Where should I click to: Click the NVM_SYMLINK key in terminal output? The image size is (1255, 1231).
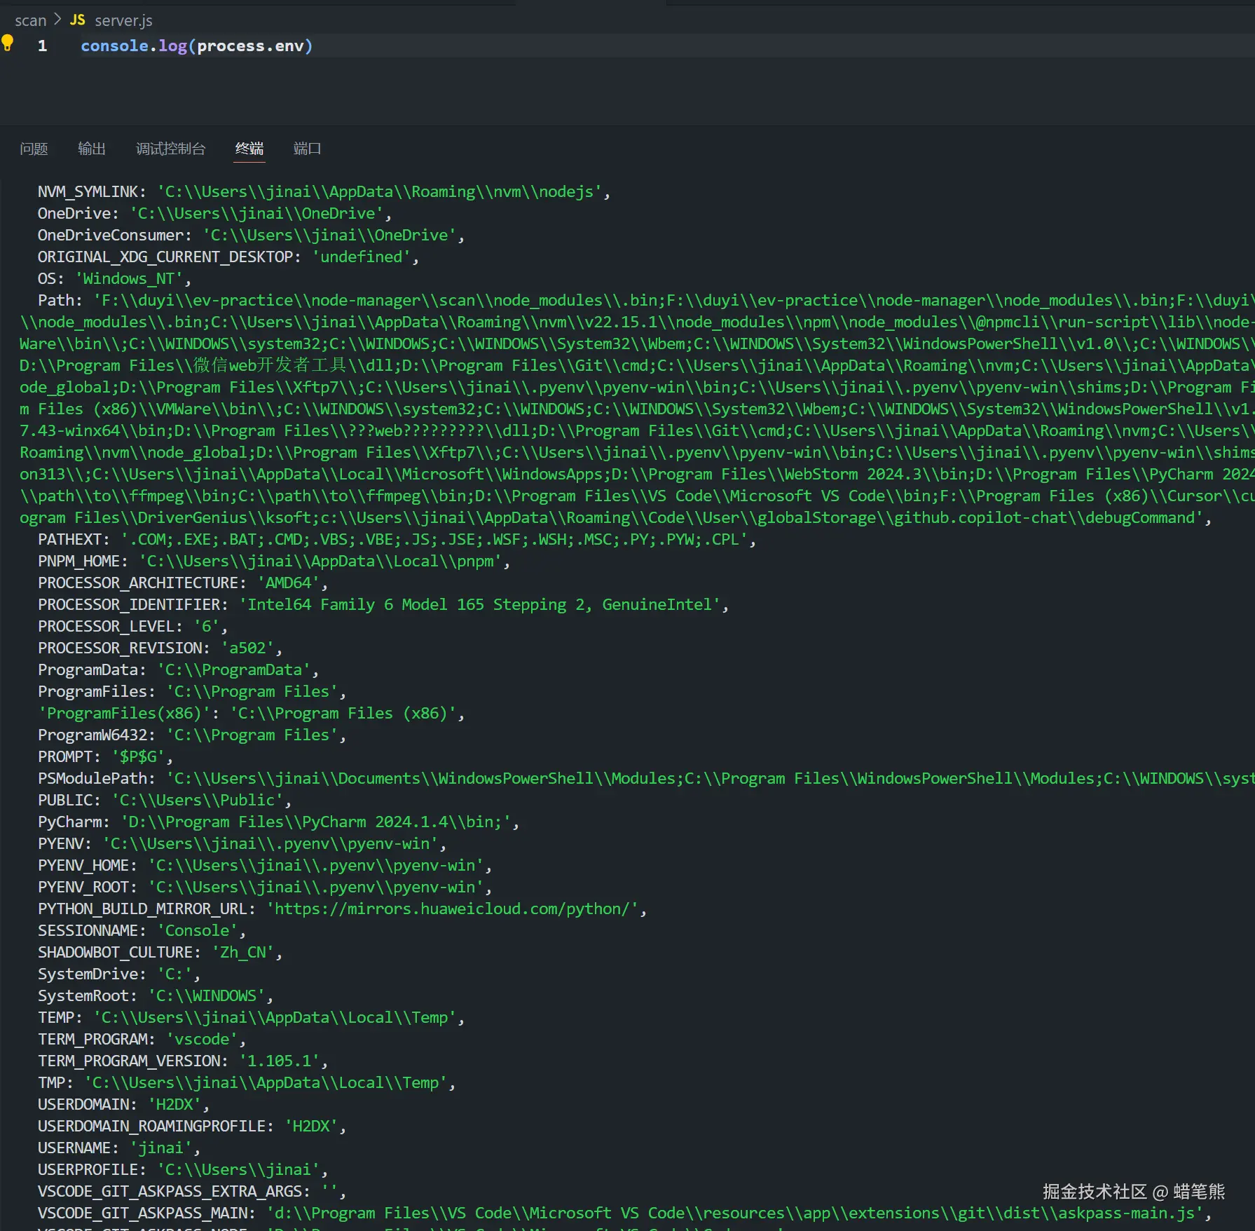(x=88, y=191)
